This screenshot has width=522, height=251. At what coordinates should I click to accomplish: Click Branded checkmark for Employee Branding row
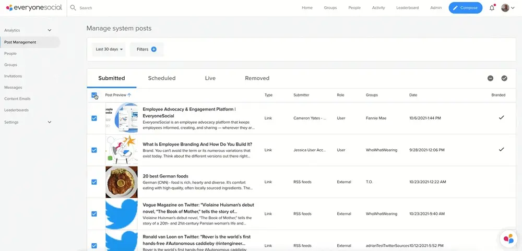[501, 149]
